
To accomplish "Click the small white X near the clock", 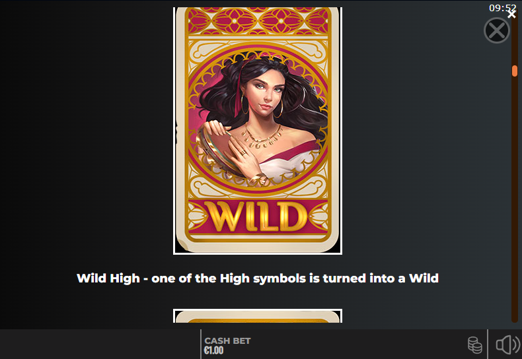I will click(511, 15).
